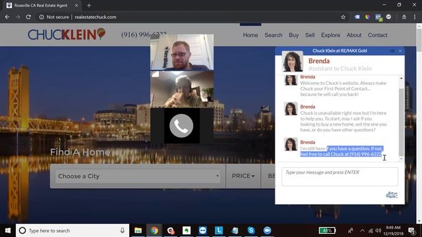Open Skype from the taskbar
Image resolution: width=422 pixels, height=237 pixels.
[251, 230]
